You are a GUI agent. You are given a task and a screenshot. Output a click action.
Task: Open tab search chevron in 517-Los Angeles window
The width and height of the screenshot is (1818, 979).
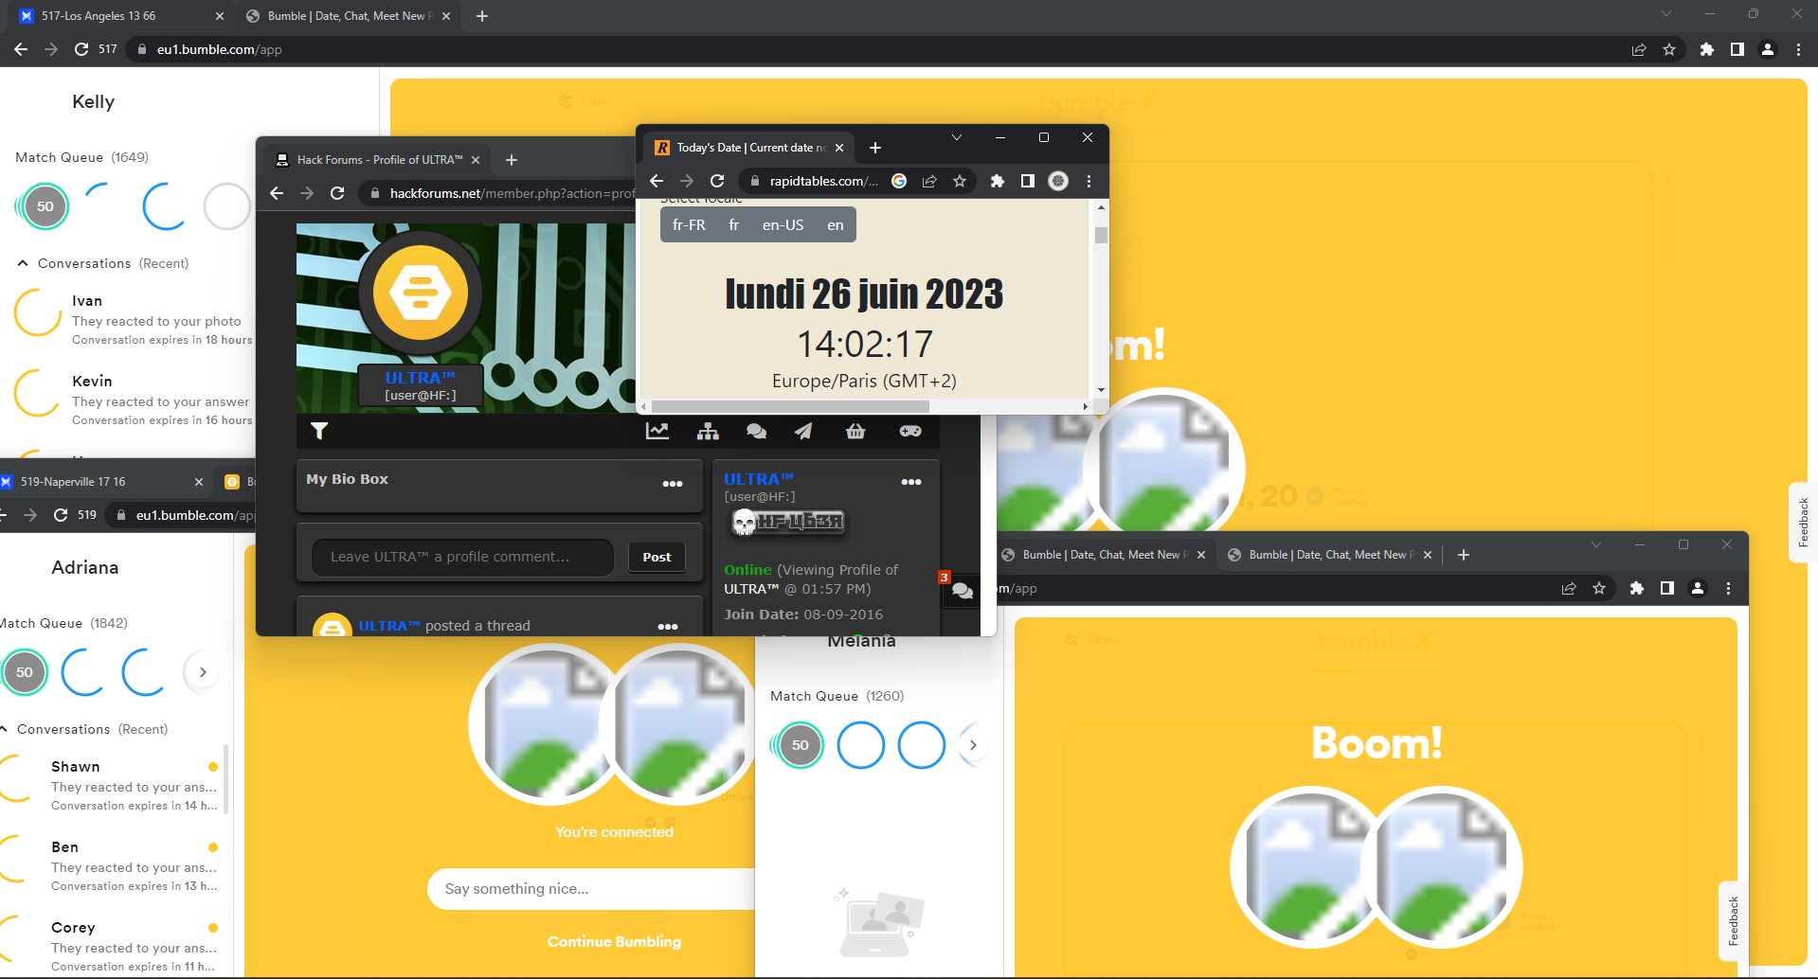point(1666,13)
